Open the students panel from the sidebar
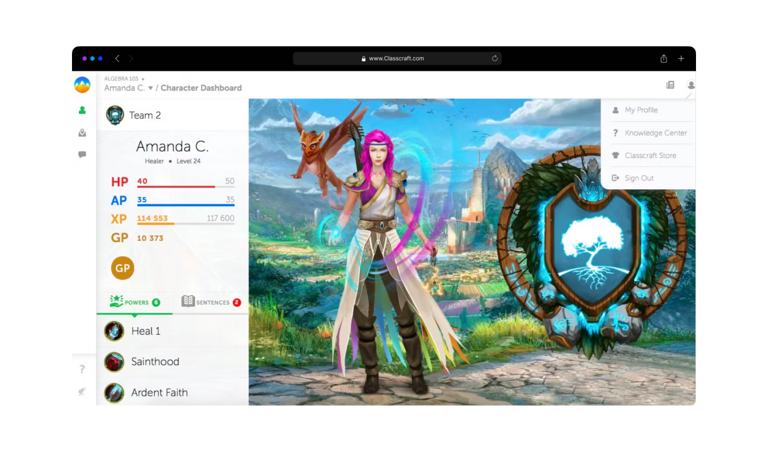The image size is (768, 451). coord(82,110)
